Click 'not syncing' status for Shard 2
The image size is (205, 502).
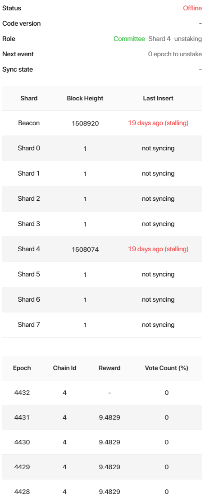pyautogui.click(x=158, y=199)
